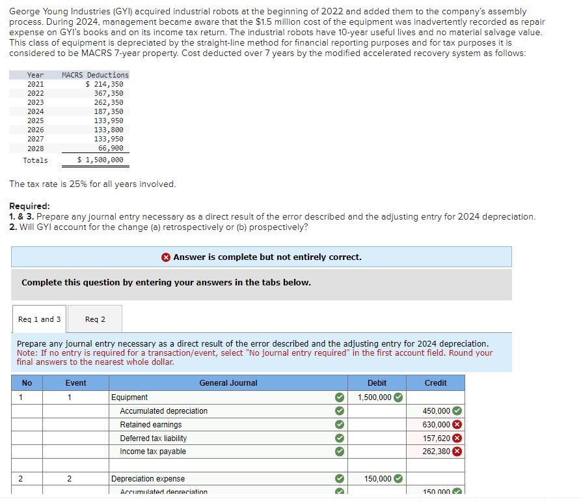Click the Totals row label
The width and height of the screenshot is (581, 503).
click(35, 160)
